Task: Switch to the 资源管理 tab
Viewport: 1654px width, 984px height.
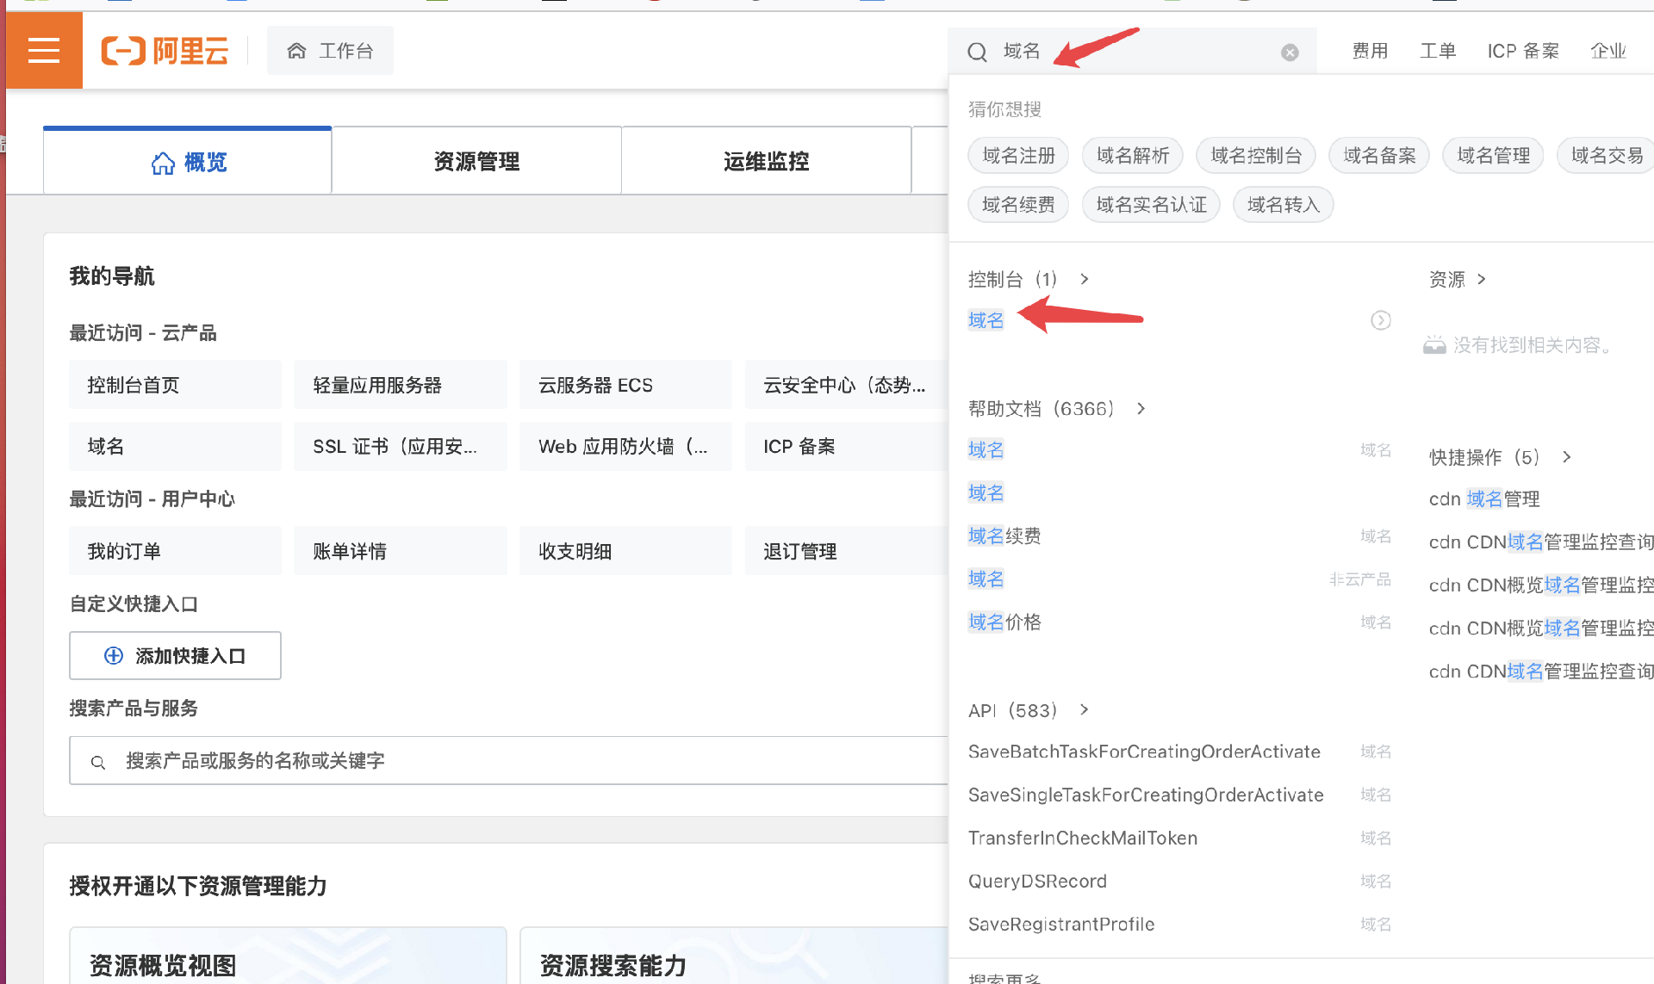Action: coord(476,161)
